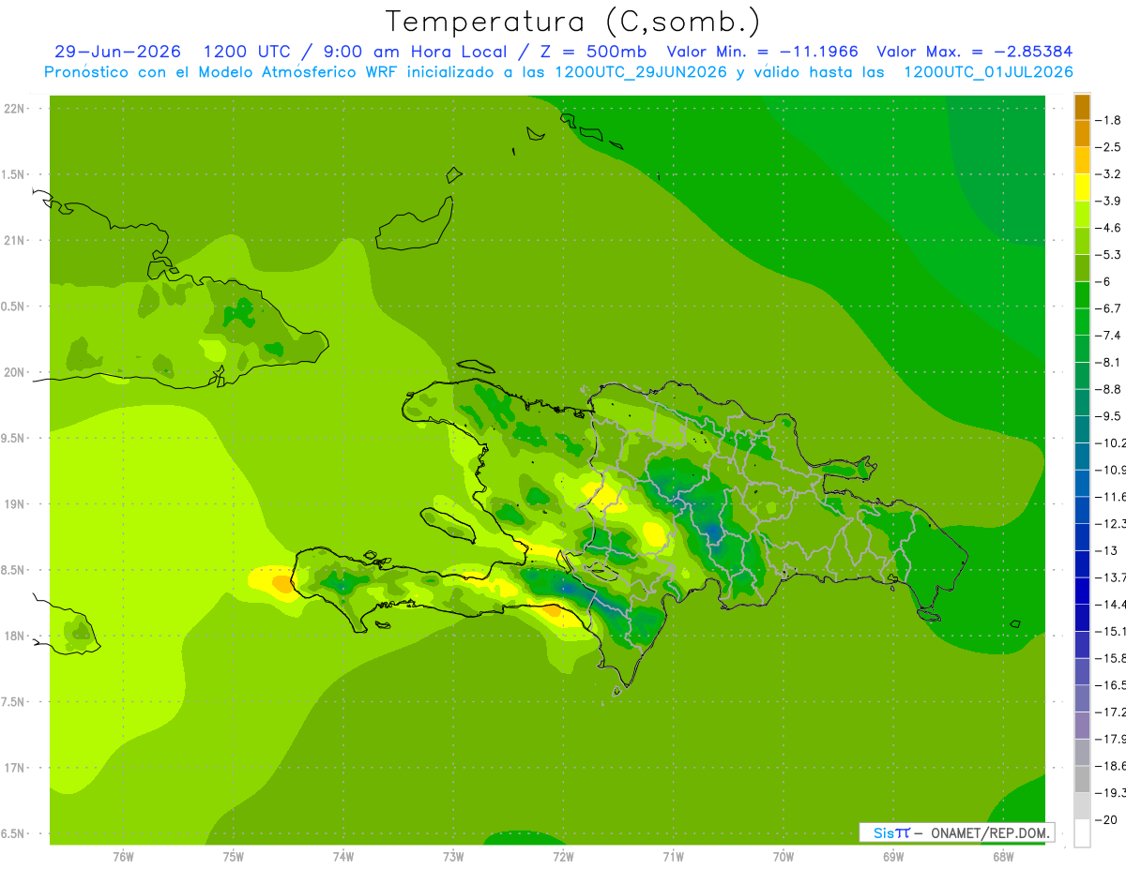Click the "19N" latitude axis label

pyautogui.click(x=16, y=504)
